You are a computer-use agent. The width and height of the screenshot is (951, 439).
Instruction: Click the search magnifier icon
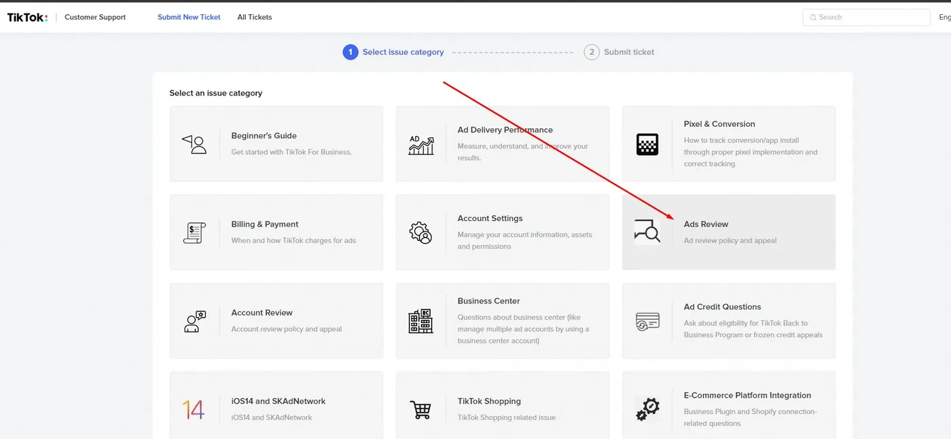click(x=812, y=17)
